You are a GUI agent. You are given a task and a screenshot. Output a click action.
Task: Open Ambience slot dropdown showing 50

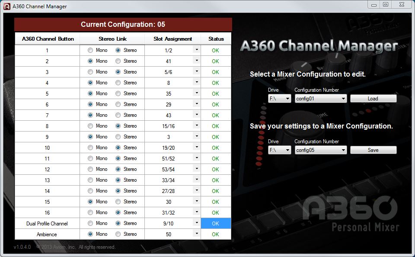coord(196,233)
